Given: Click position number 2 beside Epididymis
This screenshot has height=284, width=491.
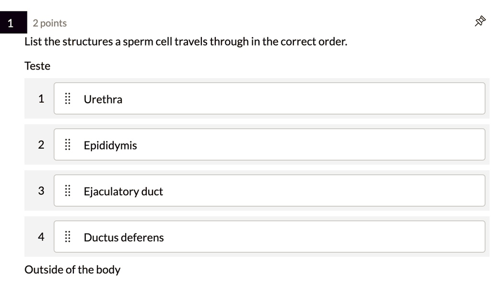Looking at the screenshot, I should click(41, 144).
